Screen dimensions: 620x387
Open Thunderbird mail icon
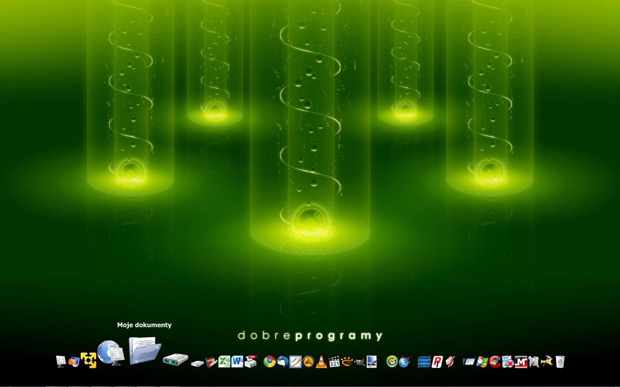tap(283, 362)
